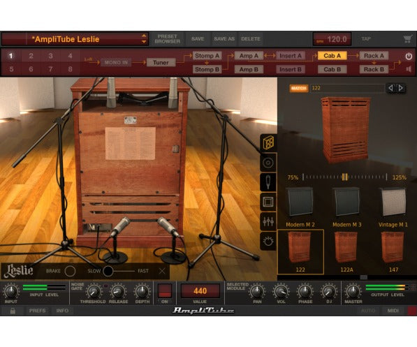Click the lock icon in bottom bar
Image resolution: width=417 pixels, height=347 pixels.
tap(13, 311)
